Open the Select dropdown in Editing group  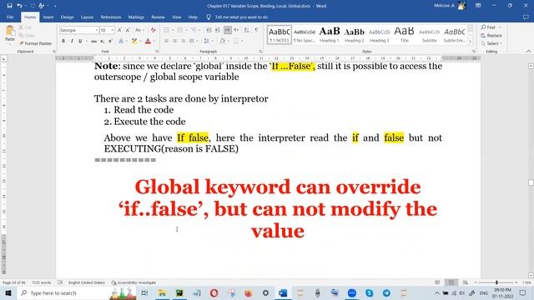491,43
